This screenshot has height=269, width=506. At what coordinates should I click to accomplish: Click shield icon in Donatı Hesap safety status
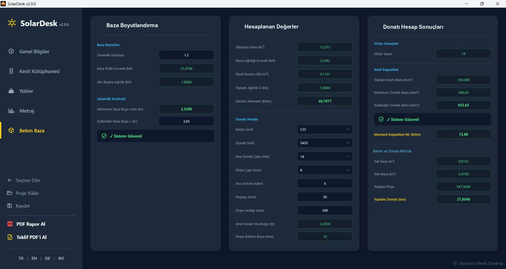point(381,119)
